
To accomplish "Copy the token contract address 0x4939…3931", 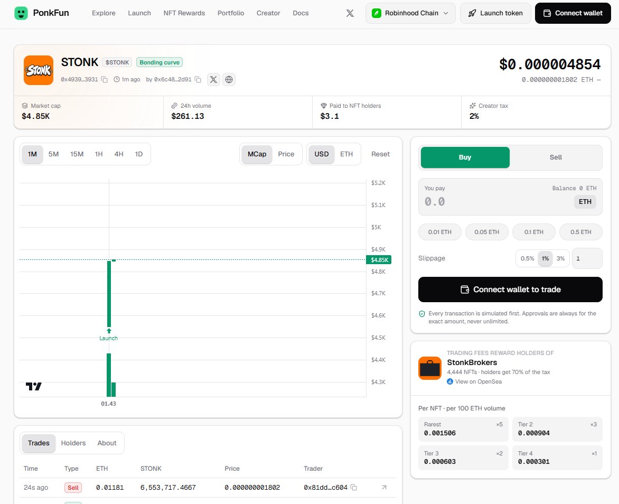I will pos(105,79).
